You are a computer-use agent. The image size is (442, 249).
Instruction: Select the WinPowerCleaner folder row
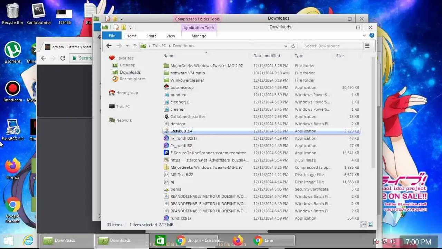tap(261, 80)
